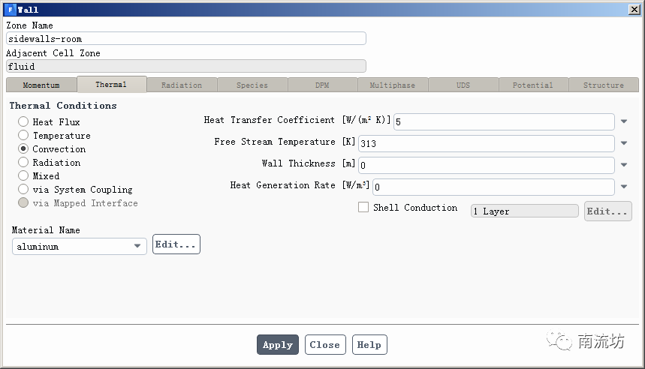Select the Temperature thermal condition
The height and width of the screenshot is (369, 645).
(23, 136)
